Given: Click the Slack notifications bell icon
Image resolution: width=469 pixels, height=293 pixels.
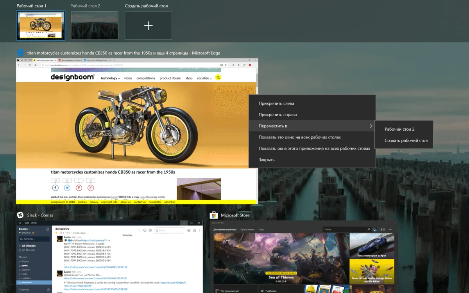Looking at the screenshot, I should tap(48, 229).
